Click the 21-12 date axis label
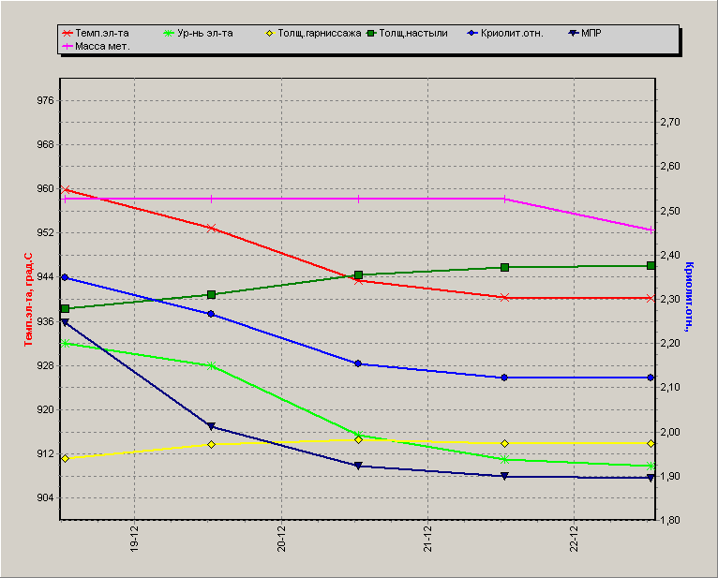This screenshot has width=718, height=578. [427, 539]
